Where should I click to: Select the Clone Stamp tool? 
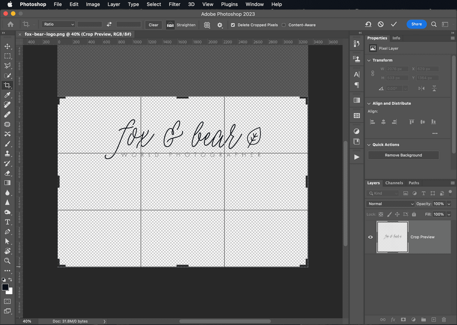(8, 153)
